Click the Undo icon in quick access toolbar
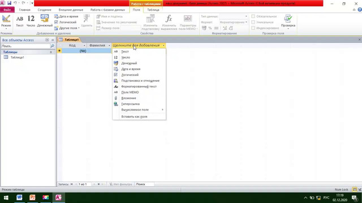This screenshot has width=362, height=203. [x=15, y=3]
